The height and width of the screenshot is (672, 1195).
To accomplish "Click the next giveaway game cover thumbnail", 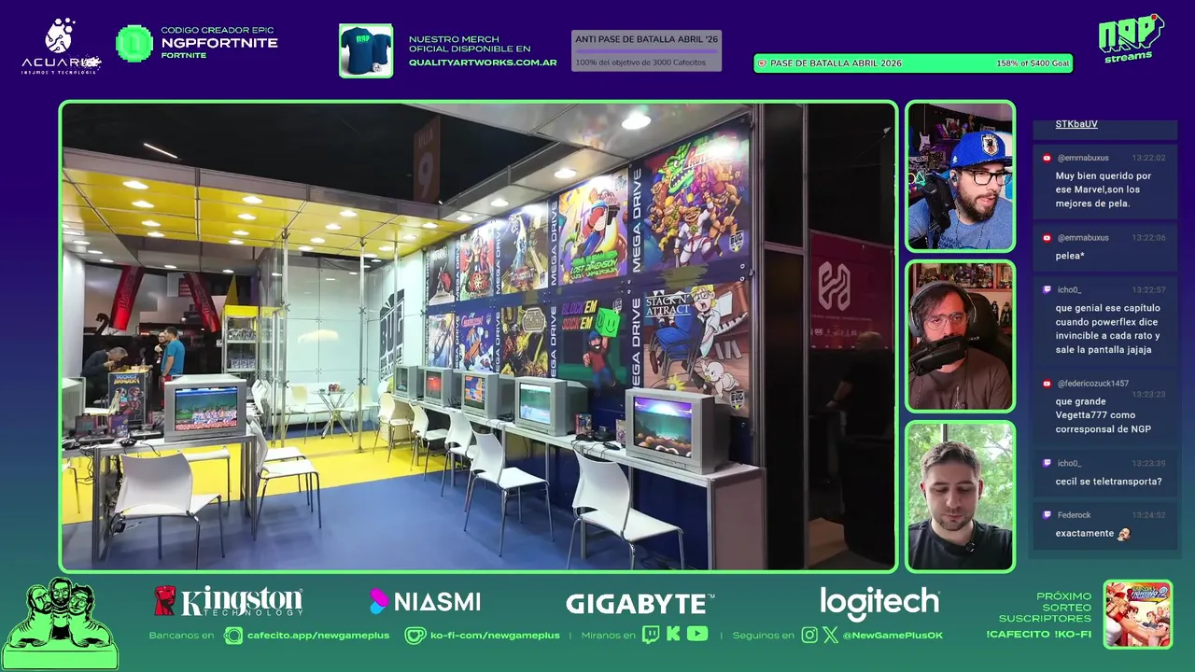I will 1138,614.
